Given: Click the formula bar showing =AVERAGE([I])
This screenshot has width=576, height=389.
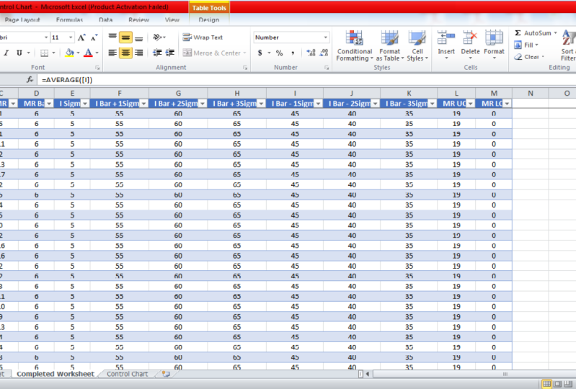Looking at the screenshot, I should point(306,80).
